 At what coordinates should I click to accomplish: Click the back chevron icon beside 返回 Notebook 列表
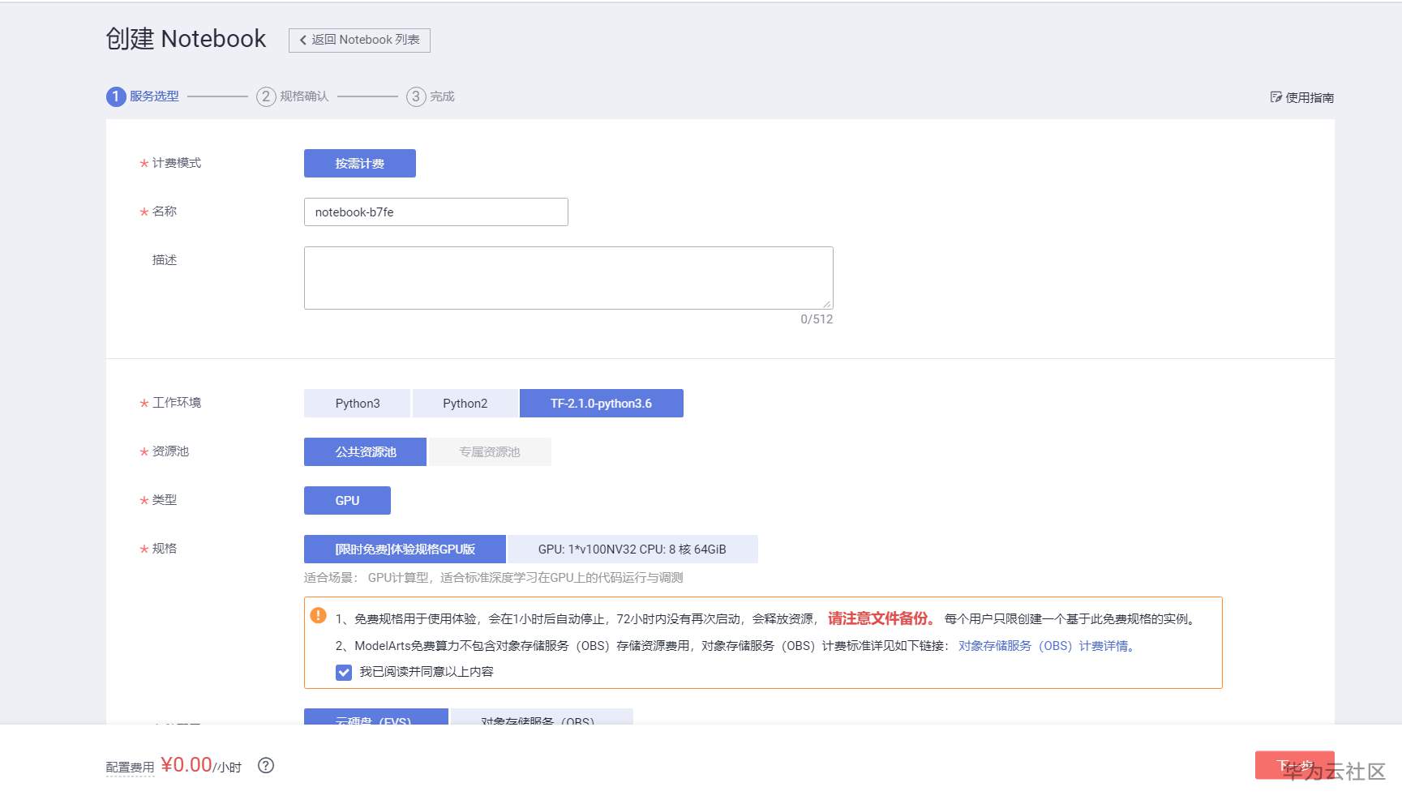click(x=302, y=41)
